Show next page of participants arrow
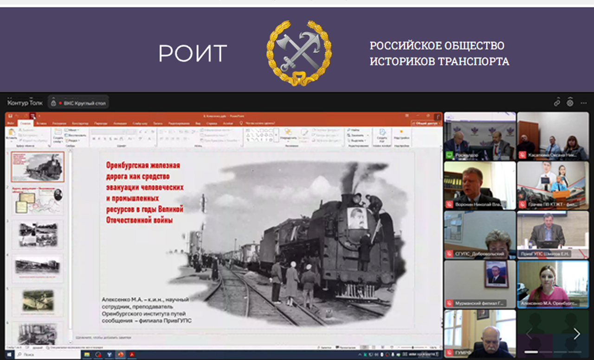This screenshot has width=594, height=360. click(x=576, y=334)
